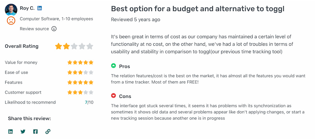315x139 pixels.
Task: Click Roy C.'s LinkedIn badge icon
Action: tap(40, 8)
